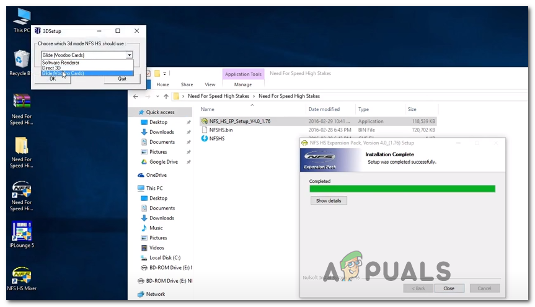Open Pictures under This PC
This screenshot has height=307, width=535.
tap(158, 238)
